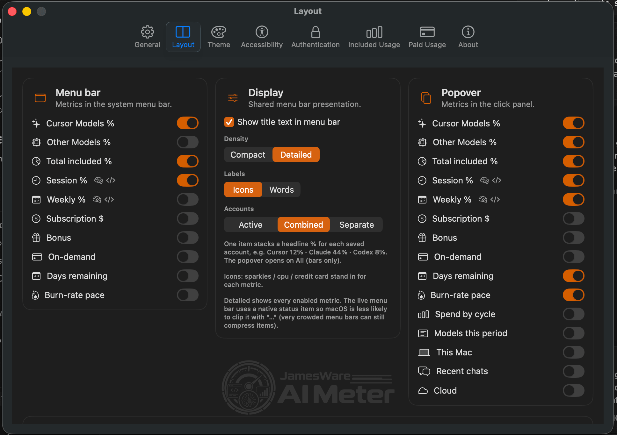Click the Menu bar section icon
Viewport: 617px width, 435px height.
coord(40,98)
